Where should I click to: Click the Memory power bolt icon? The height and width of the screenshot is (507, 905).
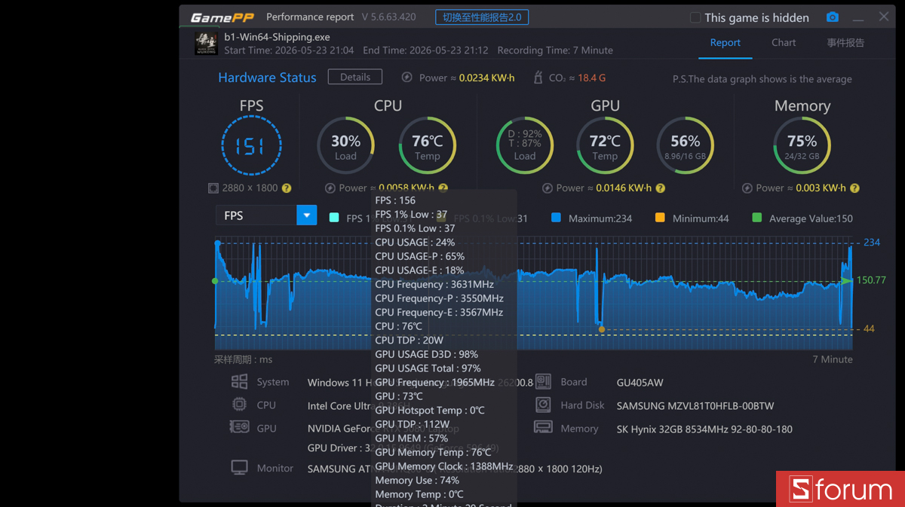(747, 188)
